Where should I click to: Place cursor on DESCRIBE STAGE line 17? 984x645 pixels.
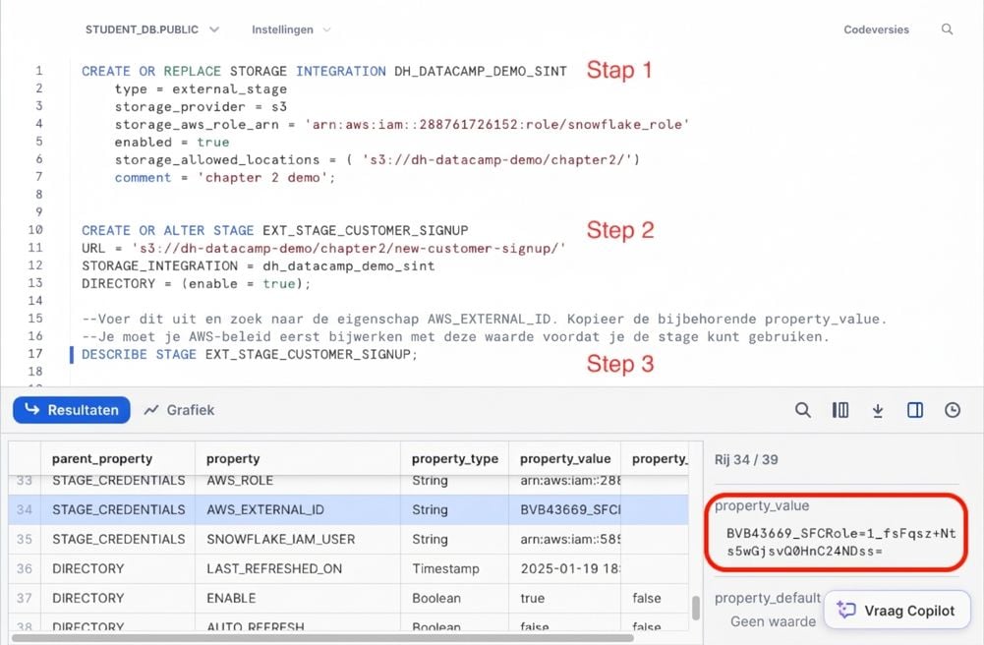pos(249,355)
